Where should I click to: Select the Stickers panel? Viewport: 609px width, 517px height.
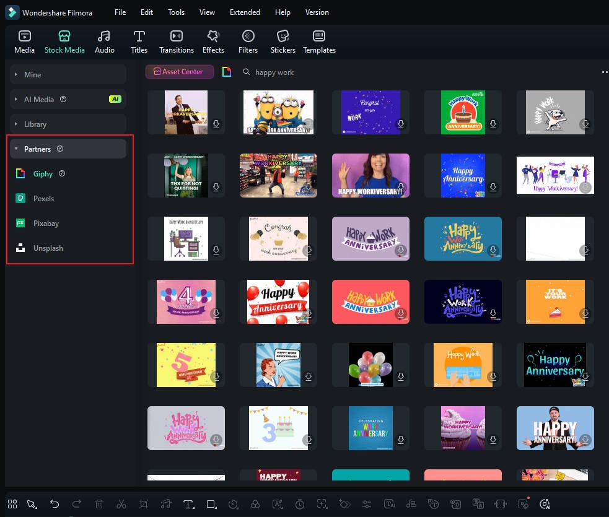pyautogui.click(x=283, y=41)
